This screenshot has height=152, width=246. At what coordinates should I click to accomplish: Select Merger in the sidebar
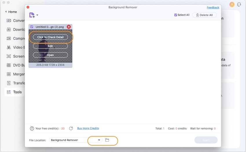tap(15, 74)
